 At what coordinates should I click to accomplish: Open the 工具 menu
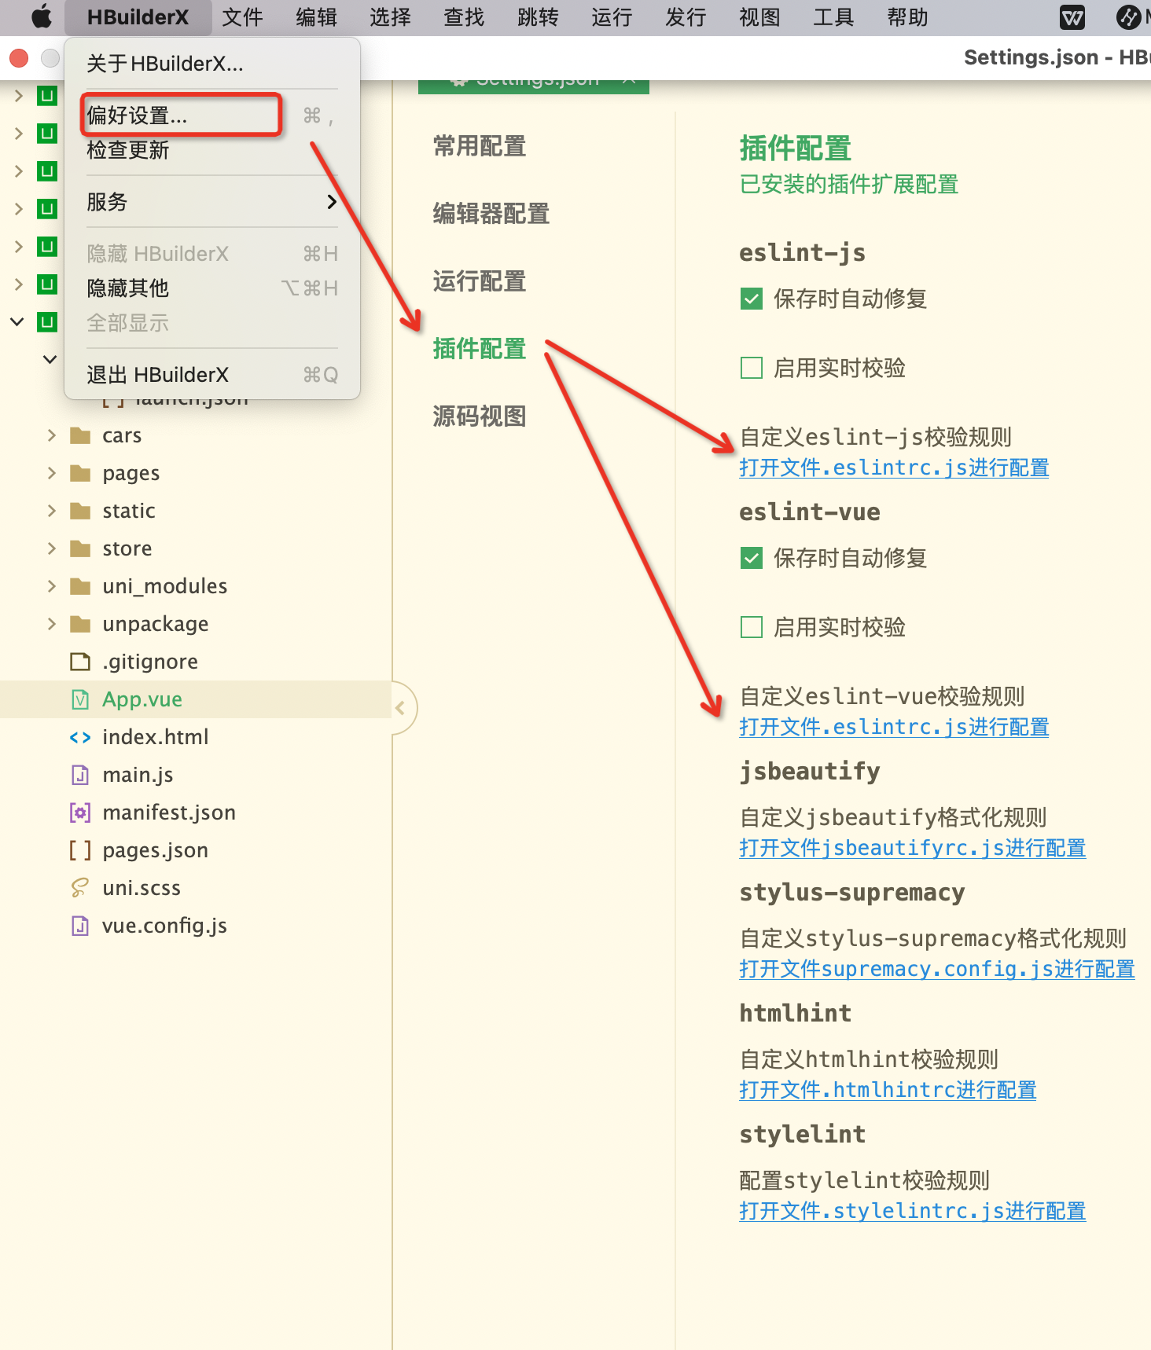pos(833,17)
